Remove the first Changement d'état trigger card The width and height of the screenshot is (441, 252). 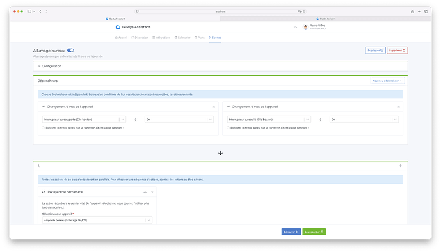click(214, 107)
